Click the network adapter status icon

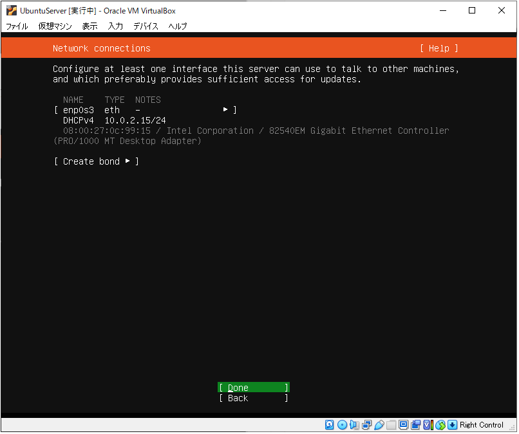366,425
